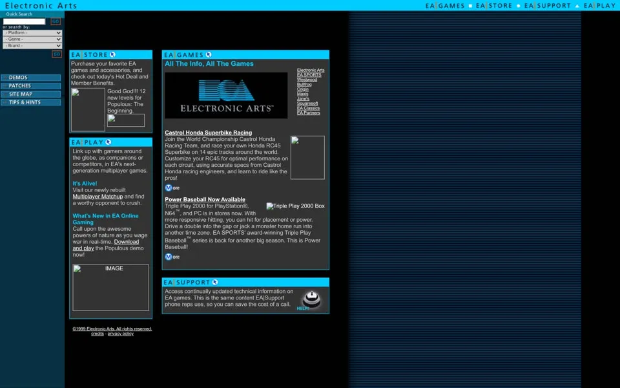Click More icon under Power Baseball article

point(172,257)
